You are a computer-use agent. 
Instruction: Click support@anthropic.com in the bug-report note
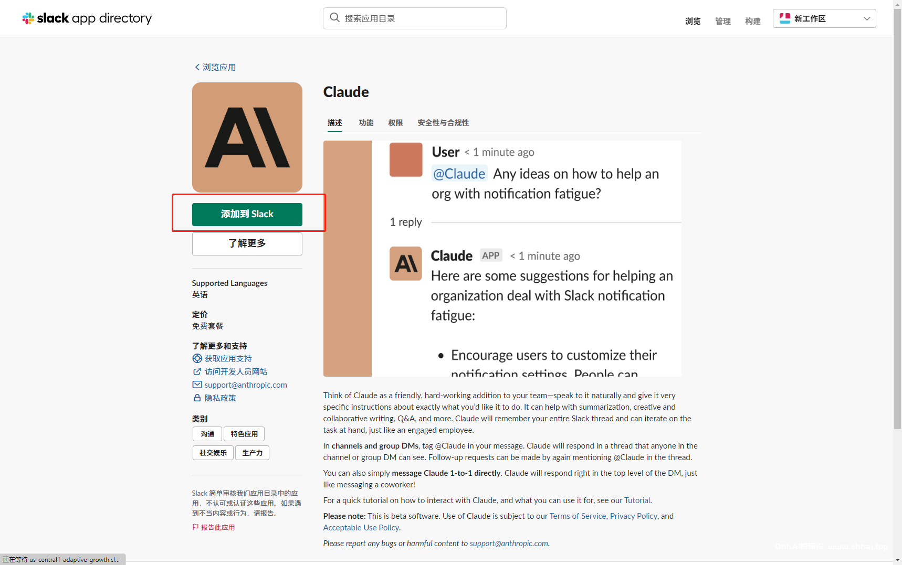tap(509, 543)
